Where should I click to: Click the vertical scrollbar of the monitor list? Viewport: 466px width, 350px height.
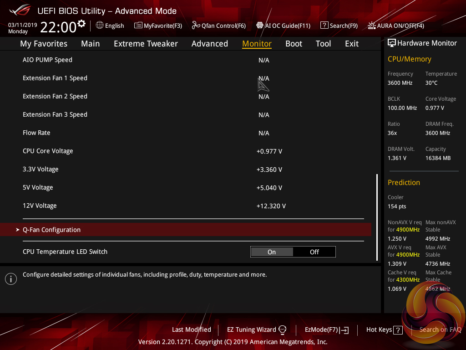click(377, 217)
